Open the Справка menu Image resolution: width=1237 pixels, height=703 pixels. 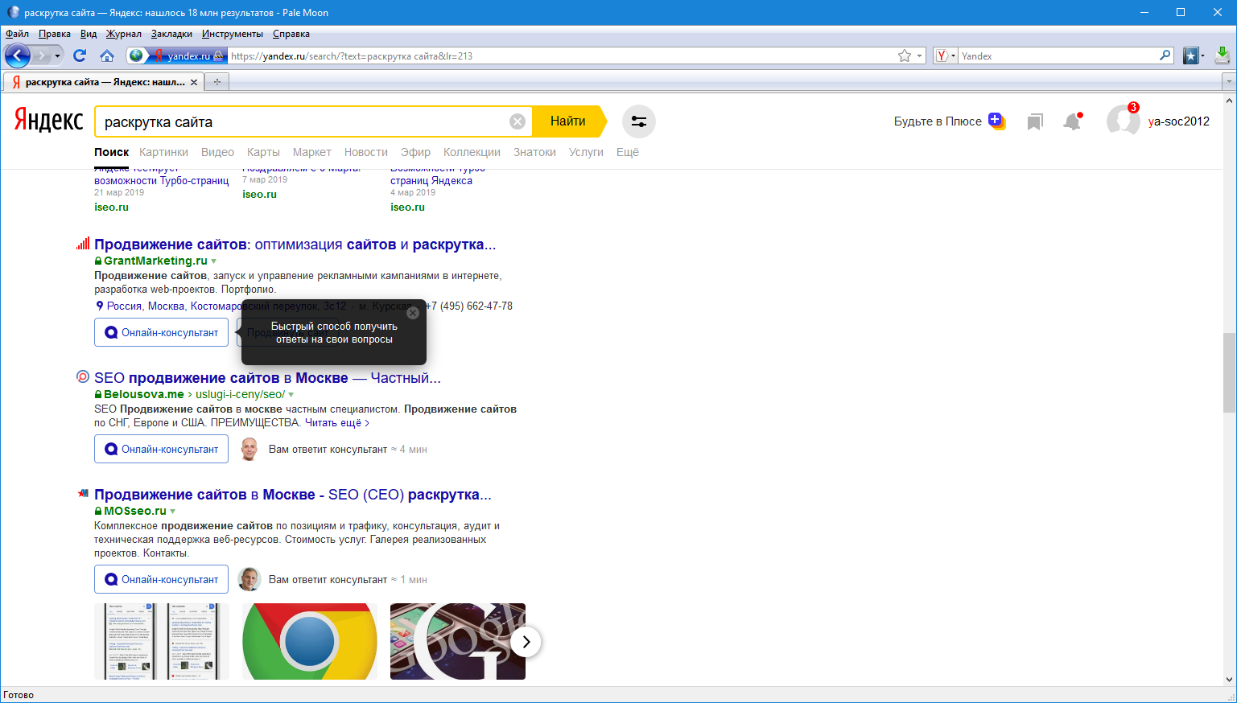(291, 34)
